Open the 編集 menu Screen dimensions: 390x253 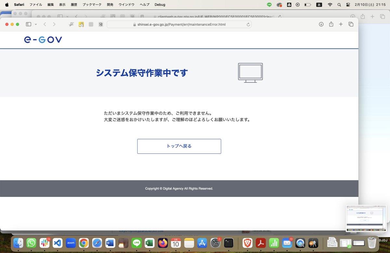coord(51,5)
